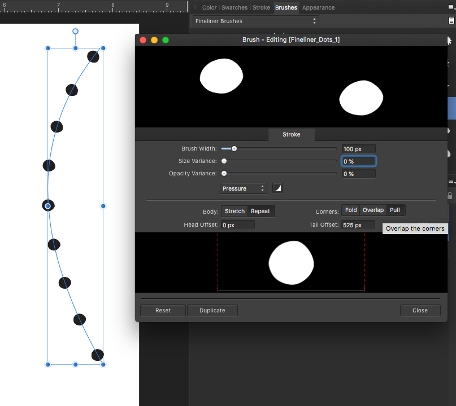Open the Fineliner Brushes category dropdown
The image size is (456, 406).
[x=255, y=21]
